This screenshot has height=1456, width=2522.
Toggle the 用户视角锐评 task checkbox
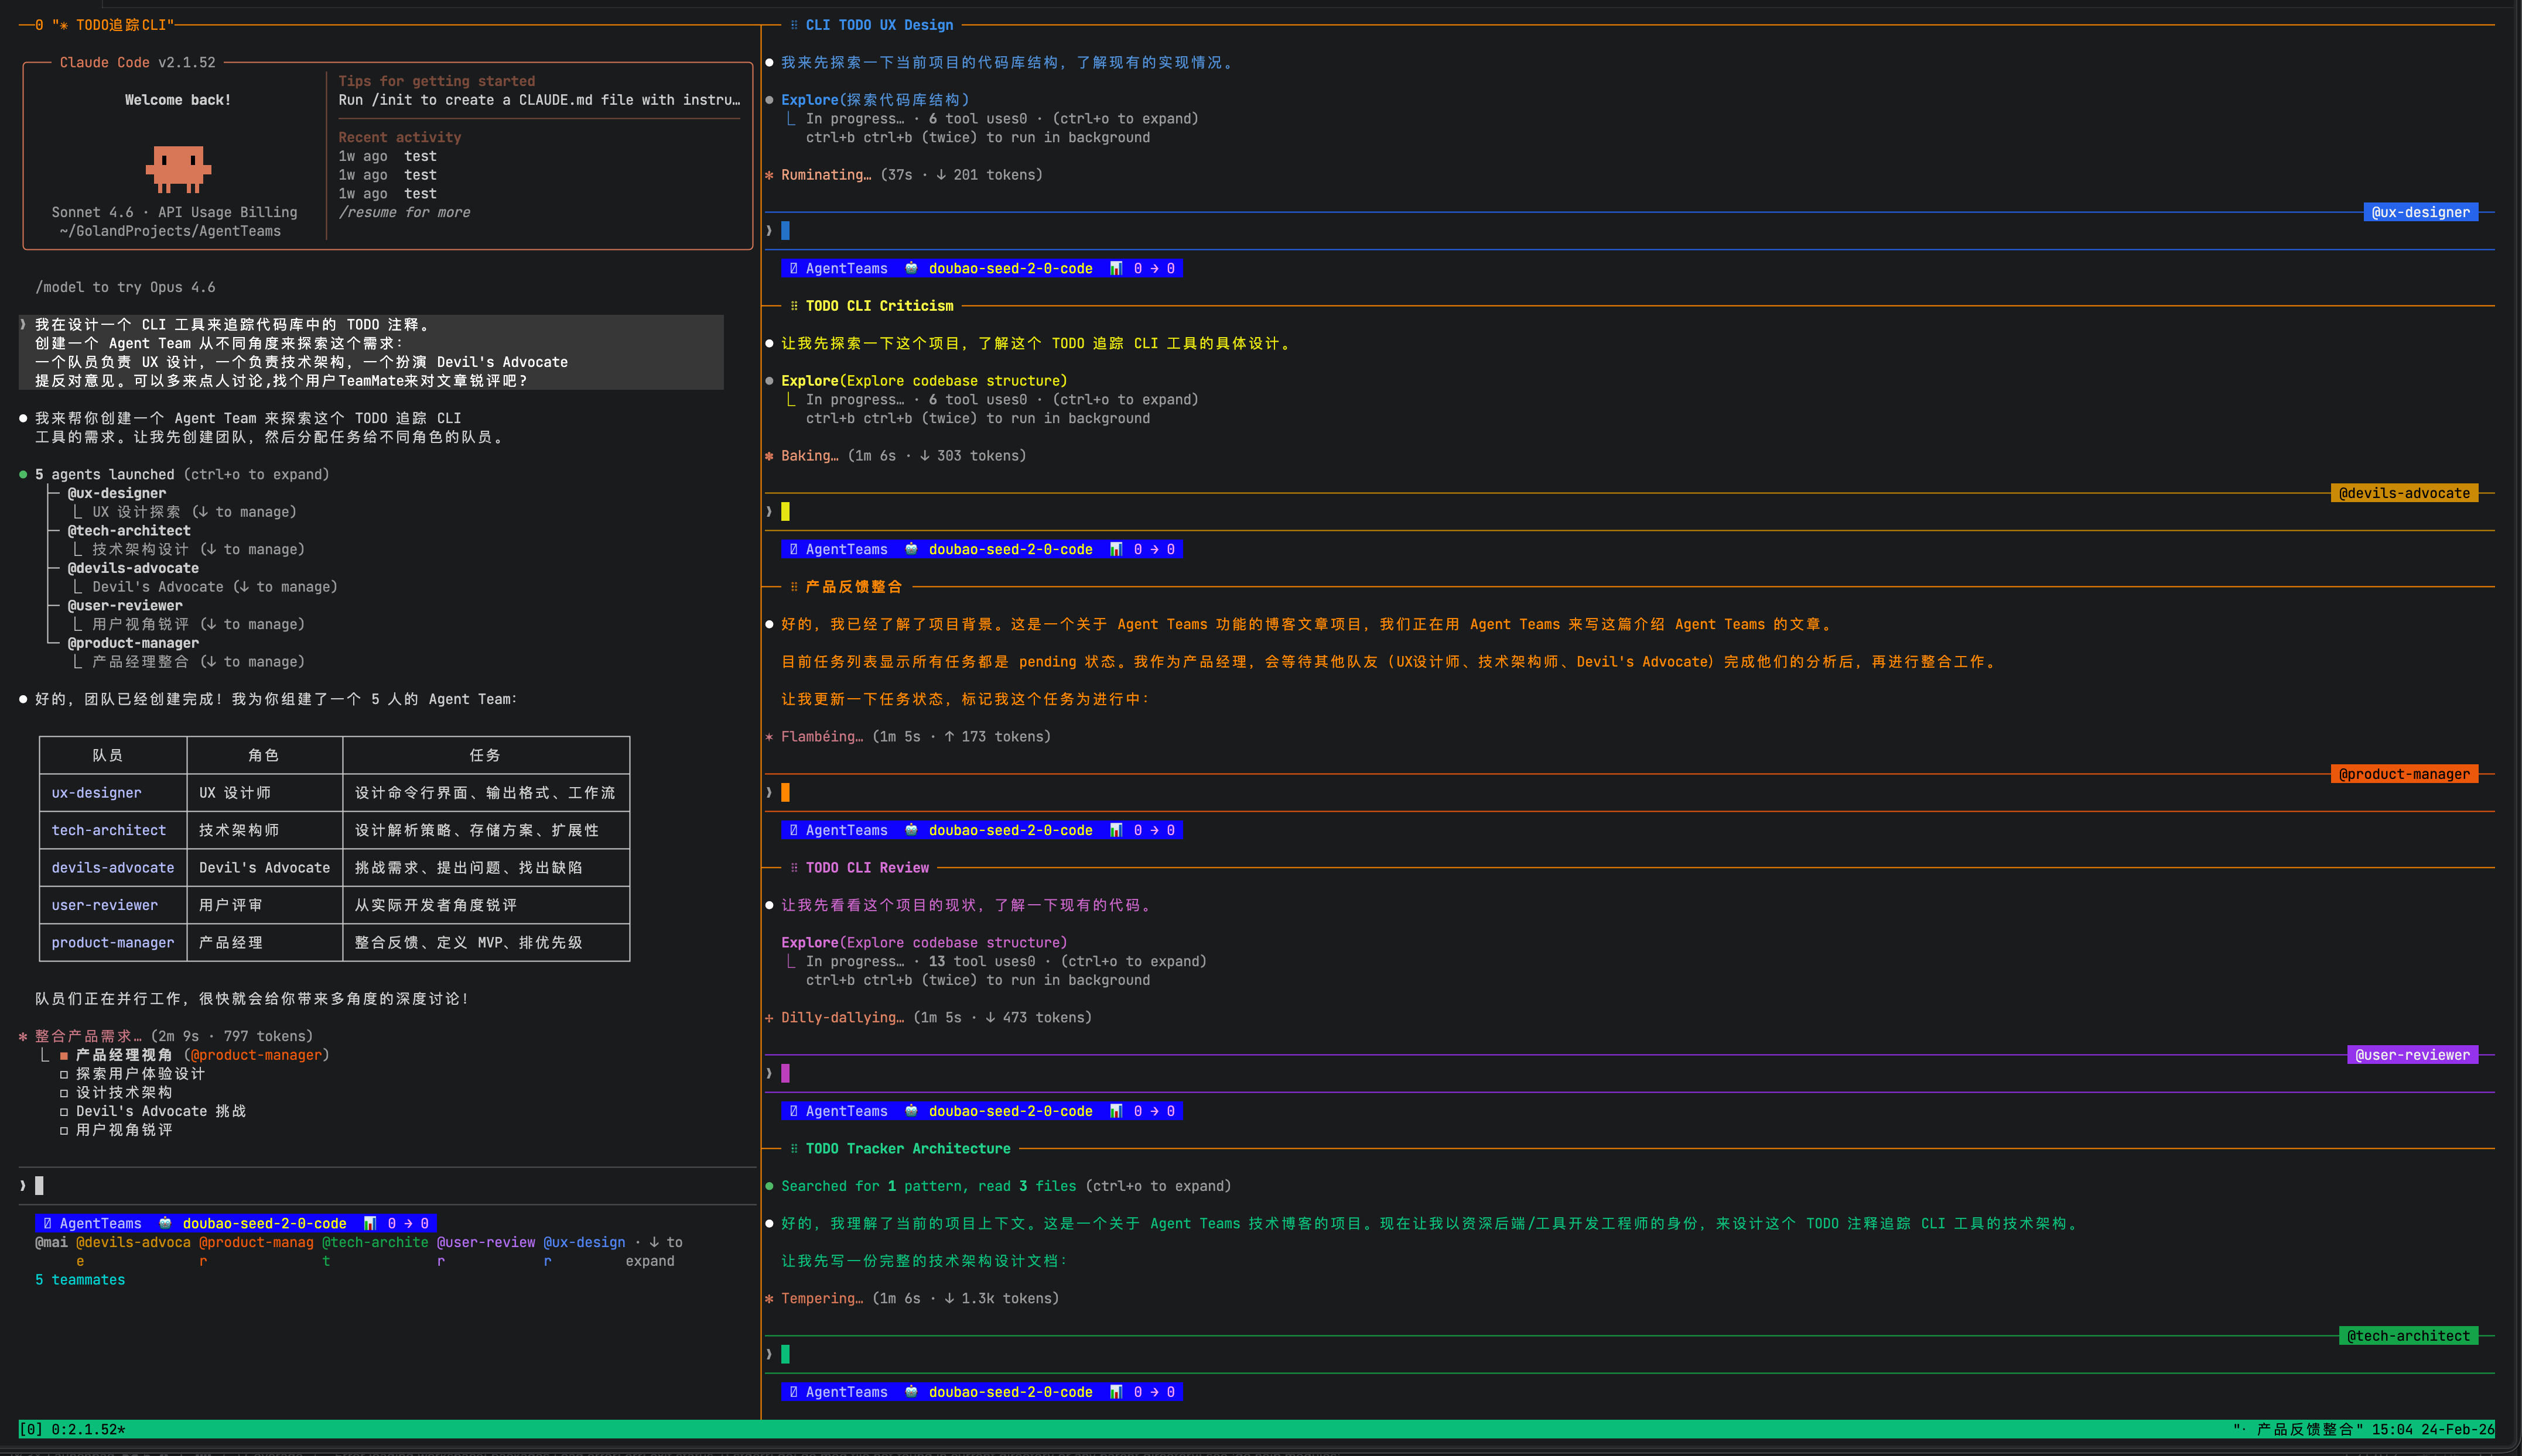click(64, 1130)
